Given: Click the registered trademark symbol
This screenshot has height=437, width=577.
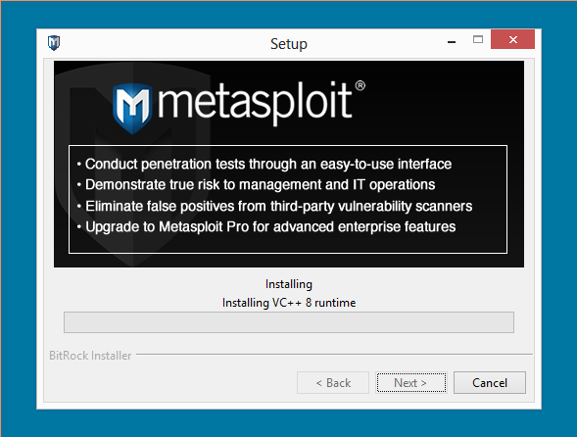Looking at the screenshot, I should 360,86.
